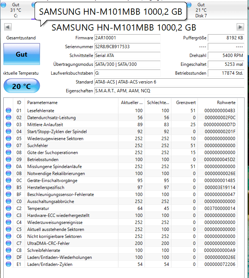249x278 pixels.
Task: Click status icon for Aktuell ausstehende Sektoren
Action: click(x=8, y=229)
